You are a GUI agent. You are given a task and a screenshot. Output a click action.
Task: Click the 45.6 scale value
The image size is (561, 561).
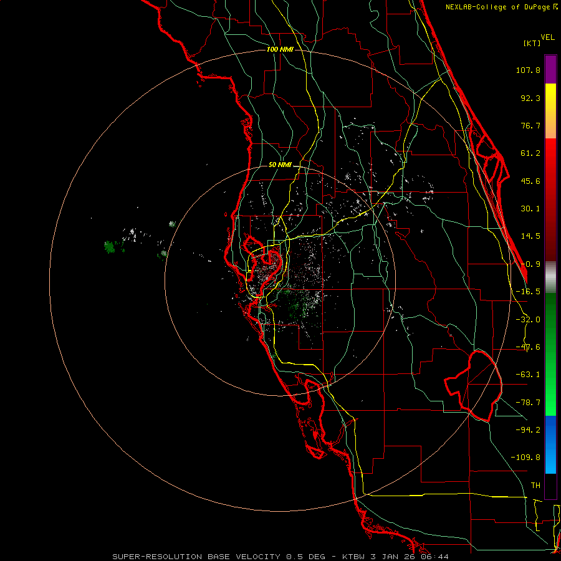530,181
